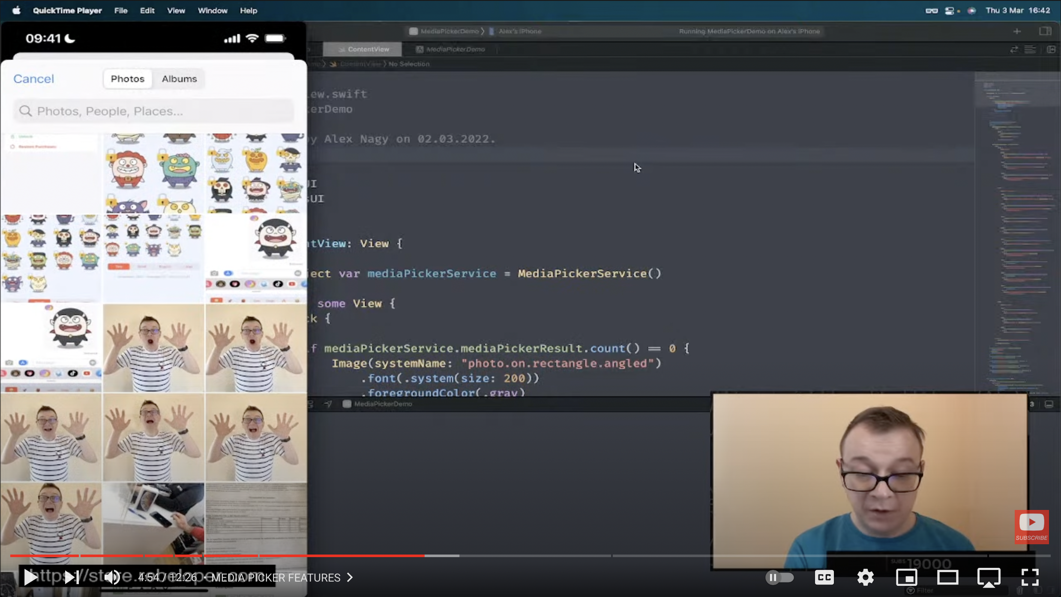Viewport: 1061px width, 597px height.
Task: Expand the MEDIA PICKER FEATURES chapter chevron
Action: pos(350,577)
